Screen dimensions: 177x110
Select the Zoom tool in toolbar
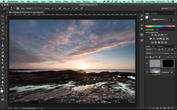[x=3, y=86]
